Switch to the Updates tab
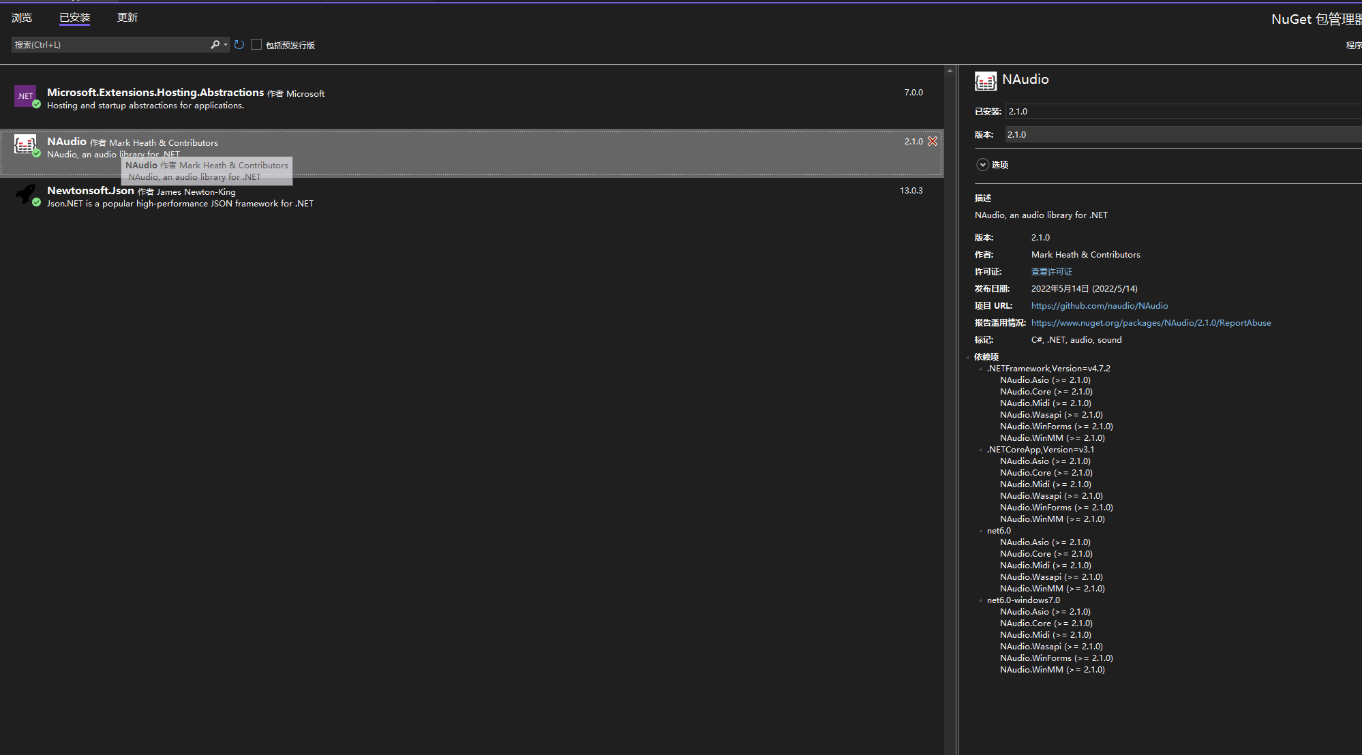This screenshot has height=755, width=1362. click(x=127, y=18)
